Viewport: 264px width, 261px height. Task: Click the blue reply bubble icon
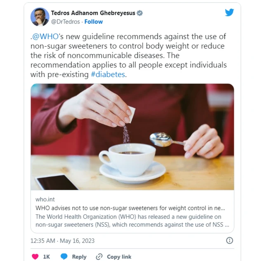pos(64,256)
